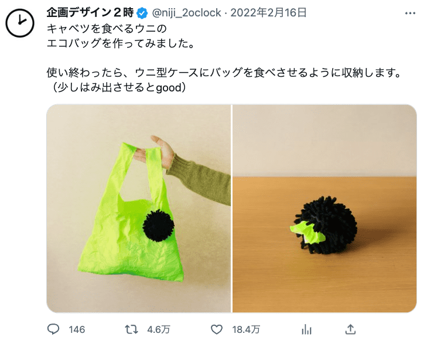Click the blue verified badge
This screenshot has width=427, height=344.
[x=142, y=13]
